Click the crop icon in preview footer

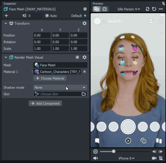pyautogui.click(x=161, y=158)
